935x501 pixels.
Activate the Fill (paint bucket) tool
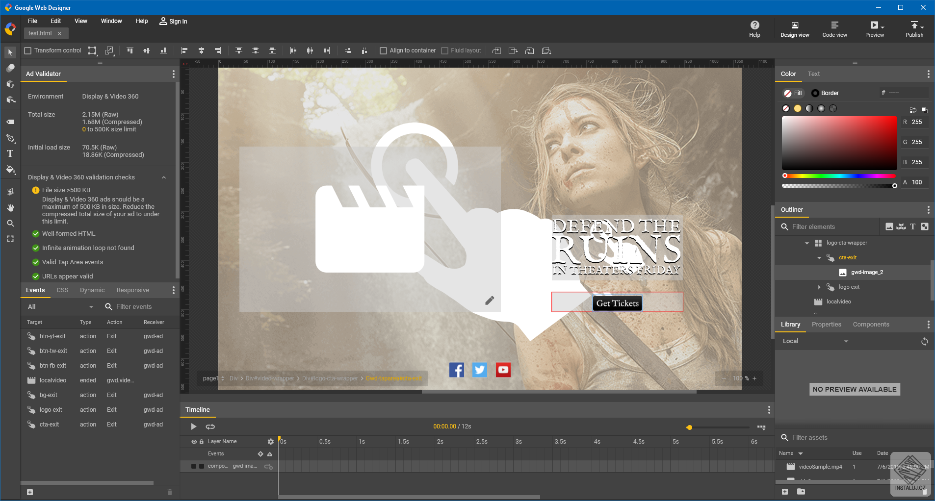tap(10, 170)
